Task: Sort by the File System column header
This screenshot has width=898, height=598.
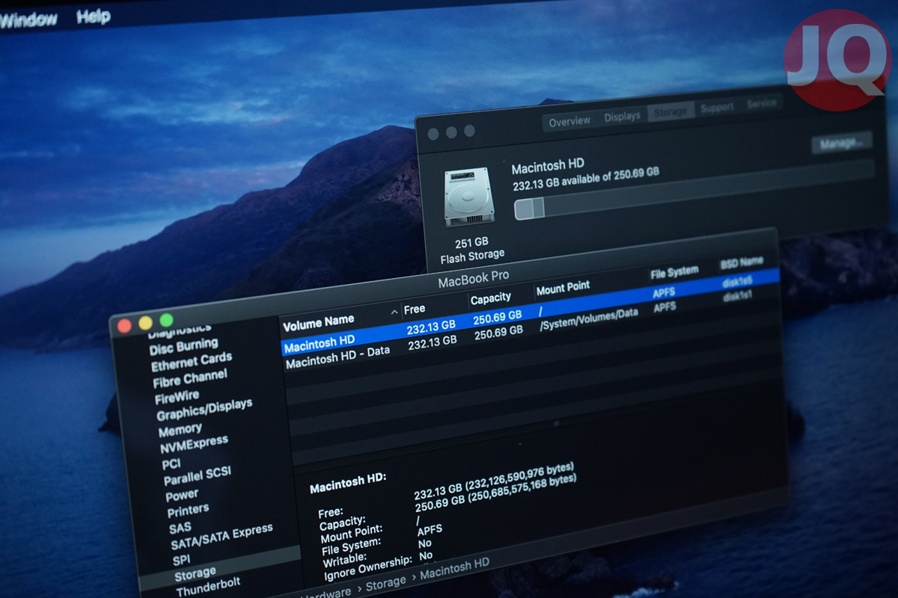Action: click(674, 271)
